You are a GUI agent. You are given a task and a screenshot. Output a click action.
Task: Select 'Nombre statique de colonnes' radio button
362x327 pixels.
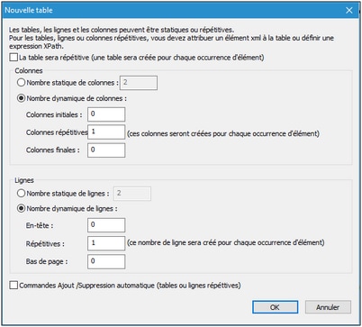point(21,82)
